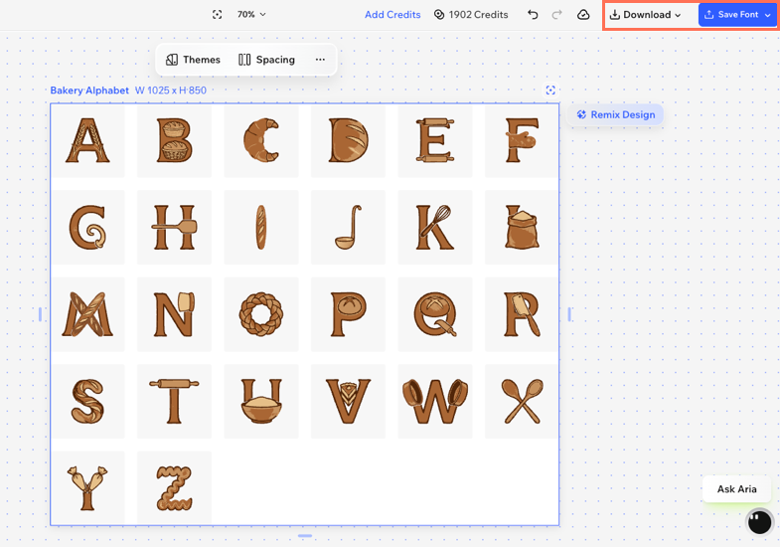This screenshot has height=547, width=780.
Task: Click the fit-to-screen icon beside zoom percentage
Action: [217, 15]
